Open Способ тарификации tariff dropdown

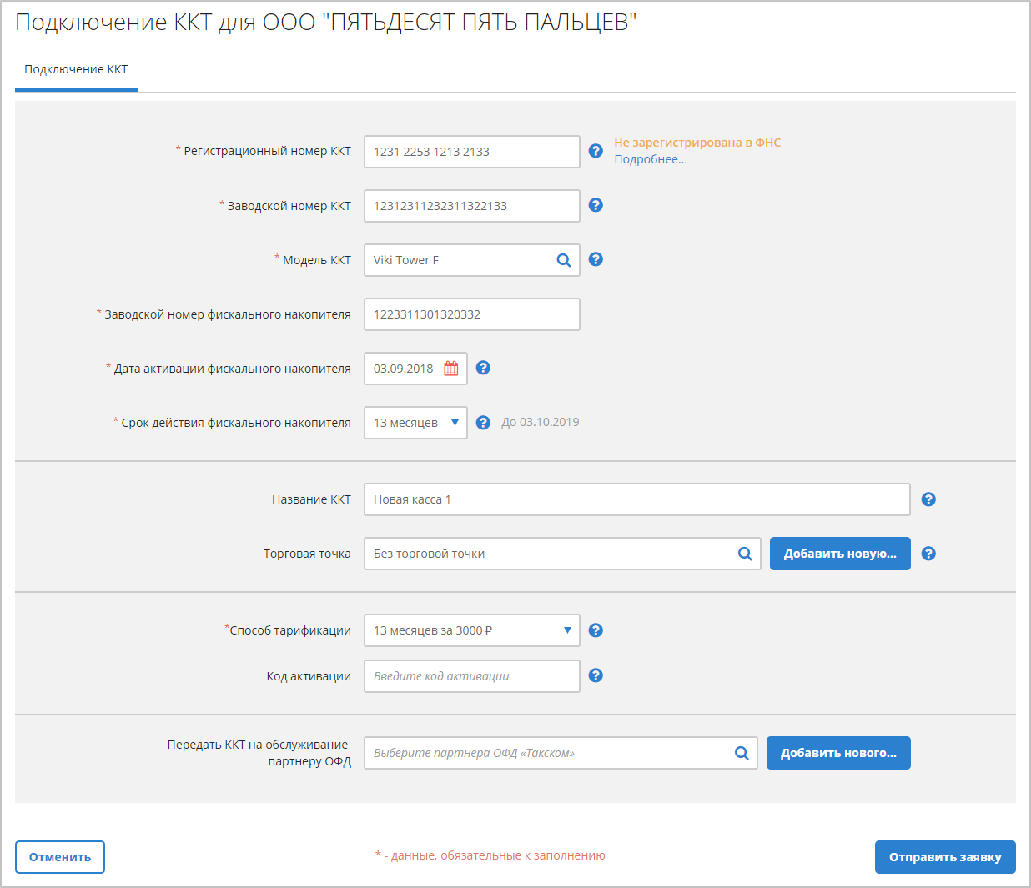[471, 630]
